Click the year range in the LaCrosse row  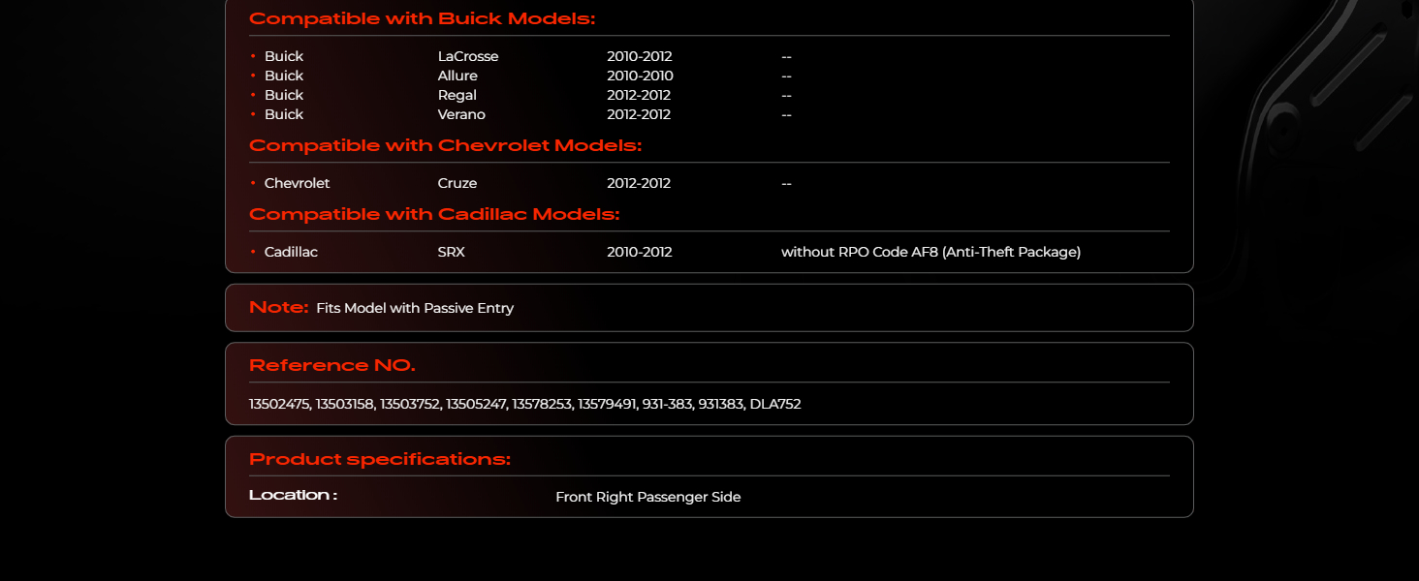(640, 56)
